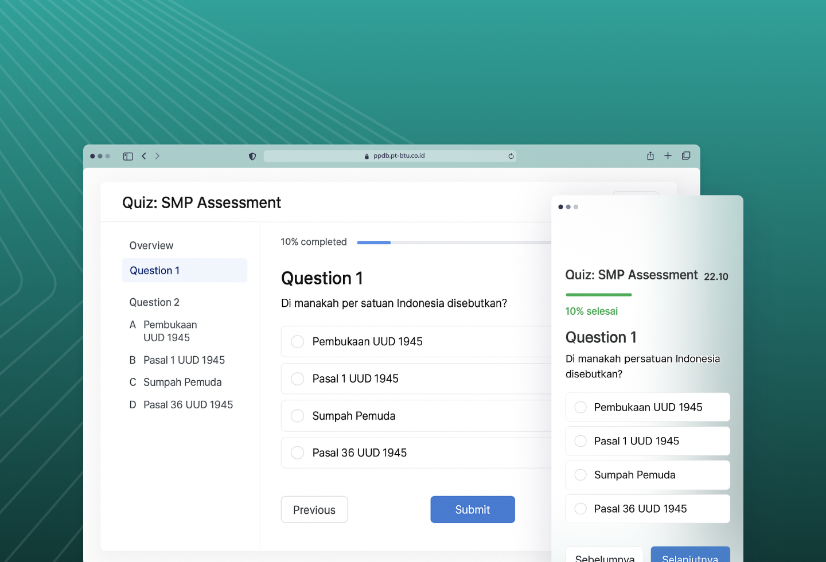Expand Question 2 in the sidebar
Image resolution: width=826 pixels, height=562 pixels.
154,302
